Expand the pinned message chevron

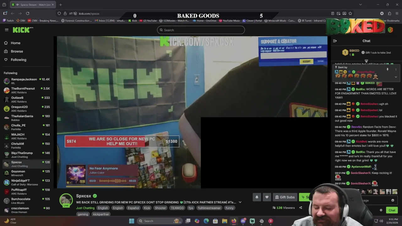tap(396, 77)
